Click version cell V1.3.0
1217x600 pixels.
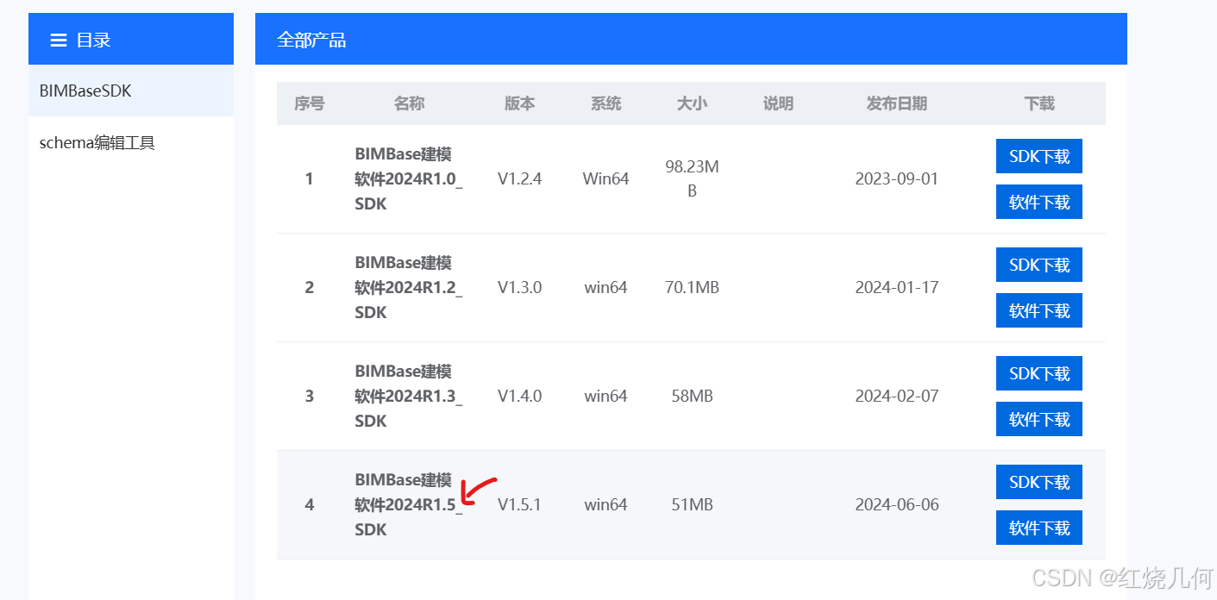pos(519,288)
